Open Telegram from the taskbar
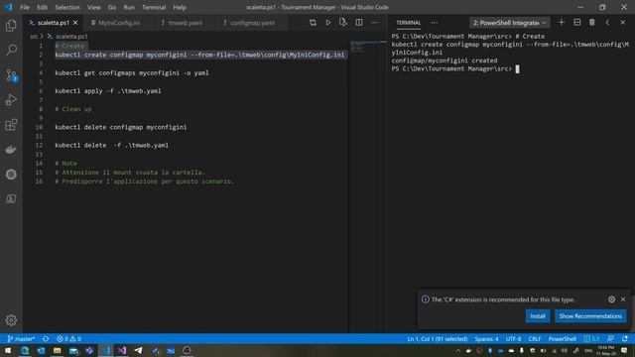The image size is (635, 357). point(138,350)
